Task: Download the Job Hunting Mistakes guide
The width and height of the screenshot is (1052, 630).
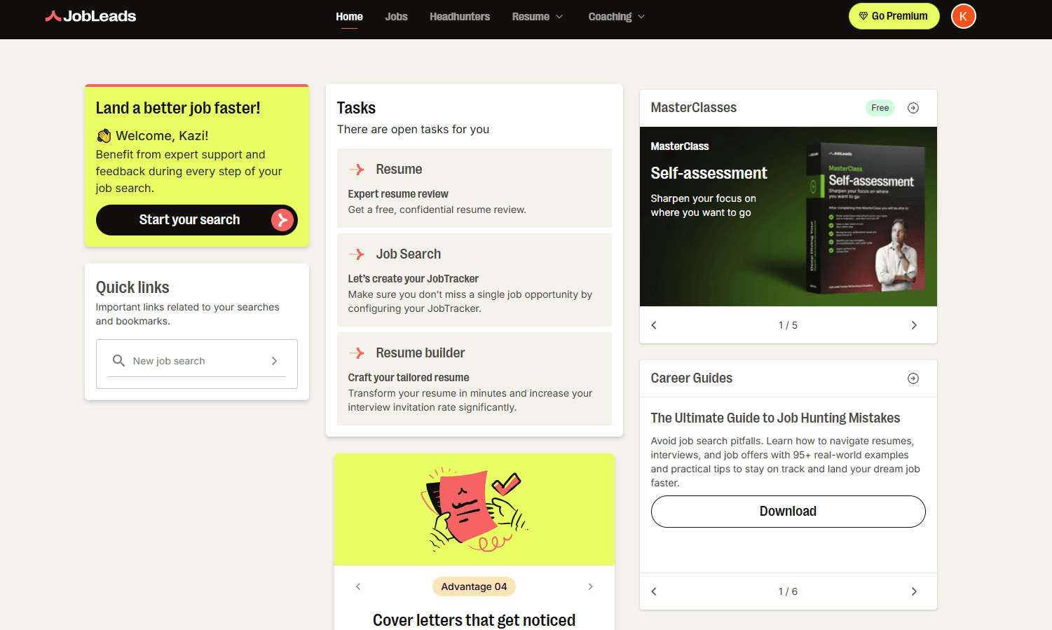Action: coord(788,512)
